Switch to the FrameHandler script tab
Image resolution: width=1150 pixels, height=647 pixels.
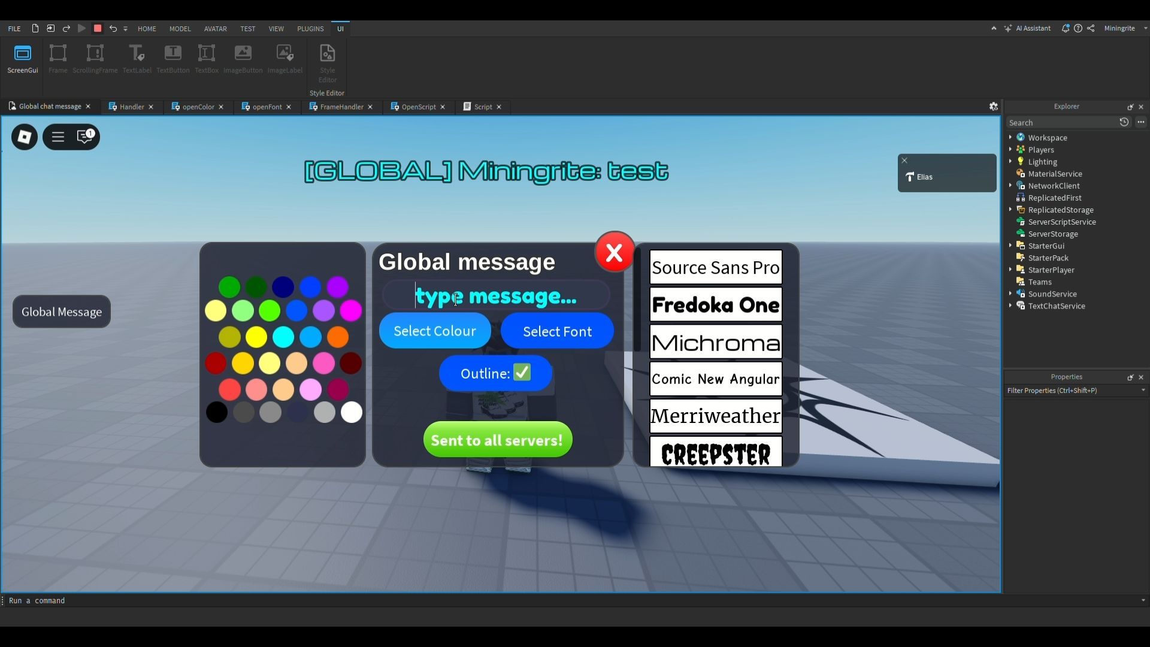pos(341,107)
